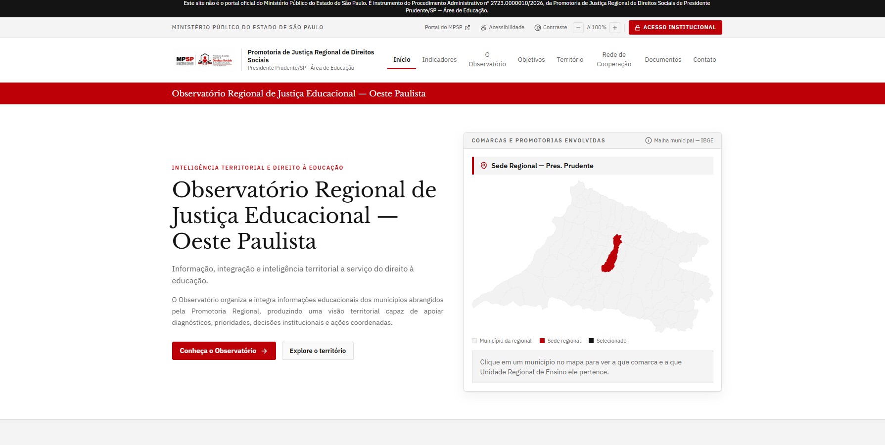Click the Conheça o Observatório button
885x445 pixels.
click(x=224, y=351)
